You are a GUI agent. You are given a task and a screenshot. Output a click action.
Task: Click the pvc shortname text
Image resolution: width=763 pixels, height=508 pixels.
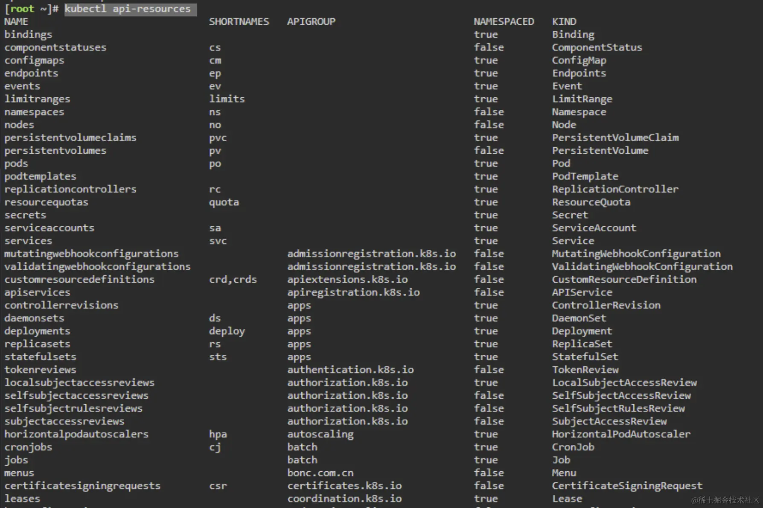(x=218, y=138)
